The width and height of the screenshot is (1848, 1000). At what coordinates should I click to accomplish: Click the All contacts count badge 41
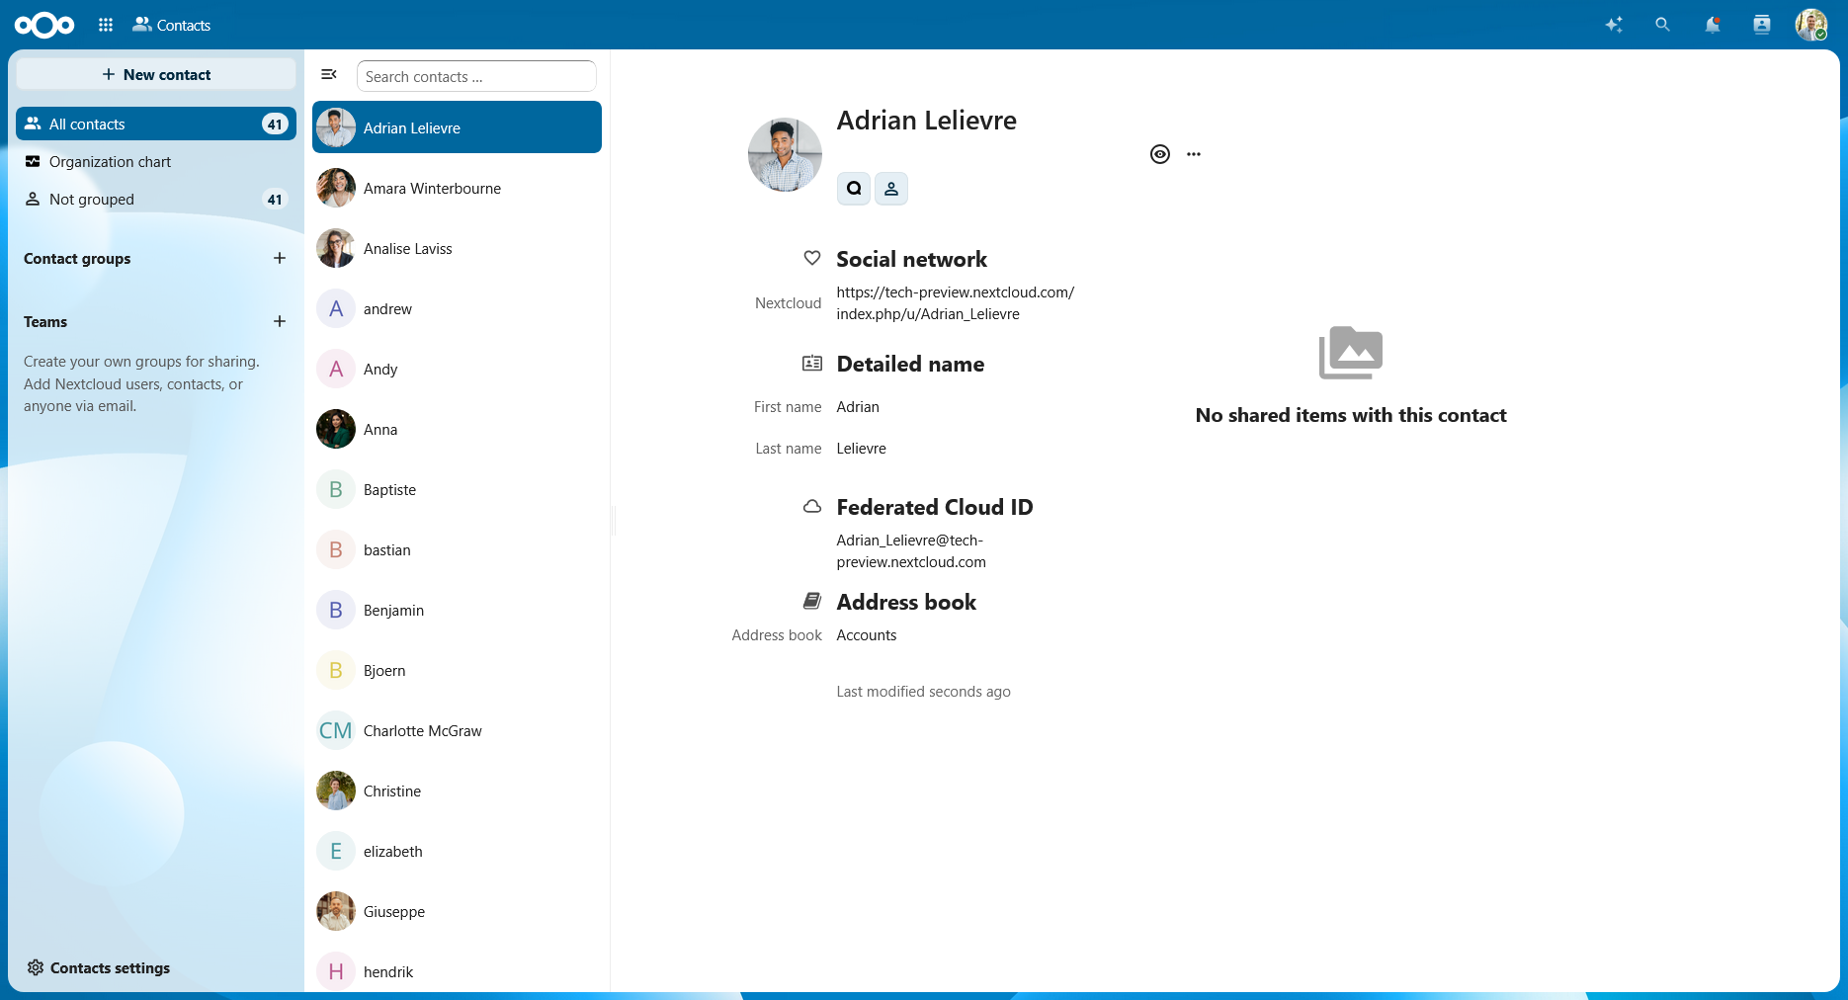275,124
